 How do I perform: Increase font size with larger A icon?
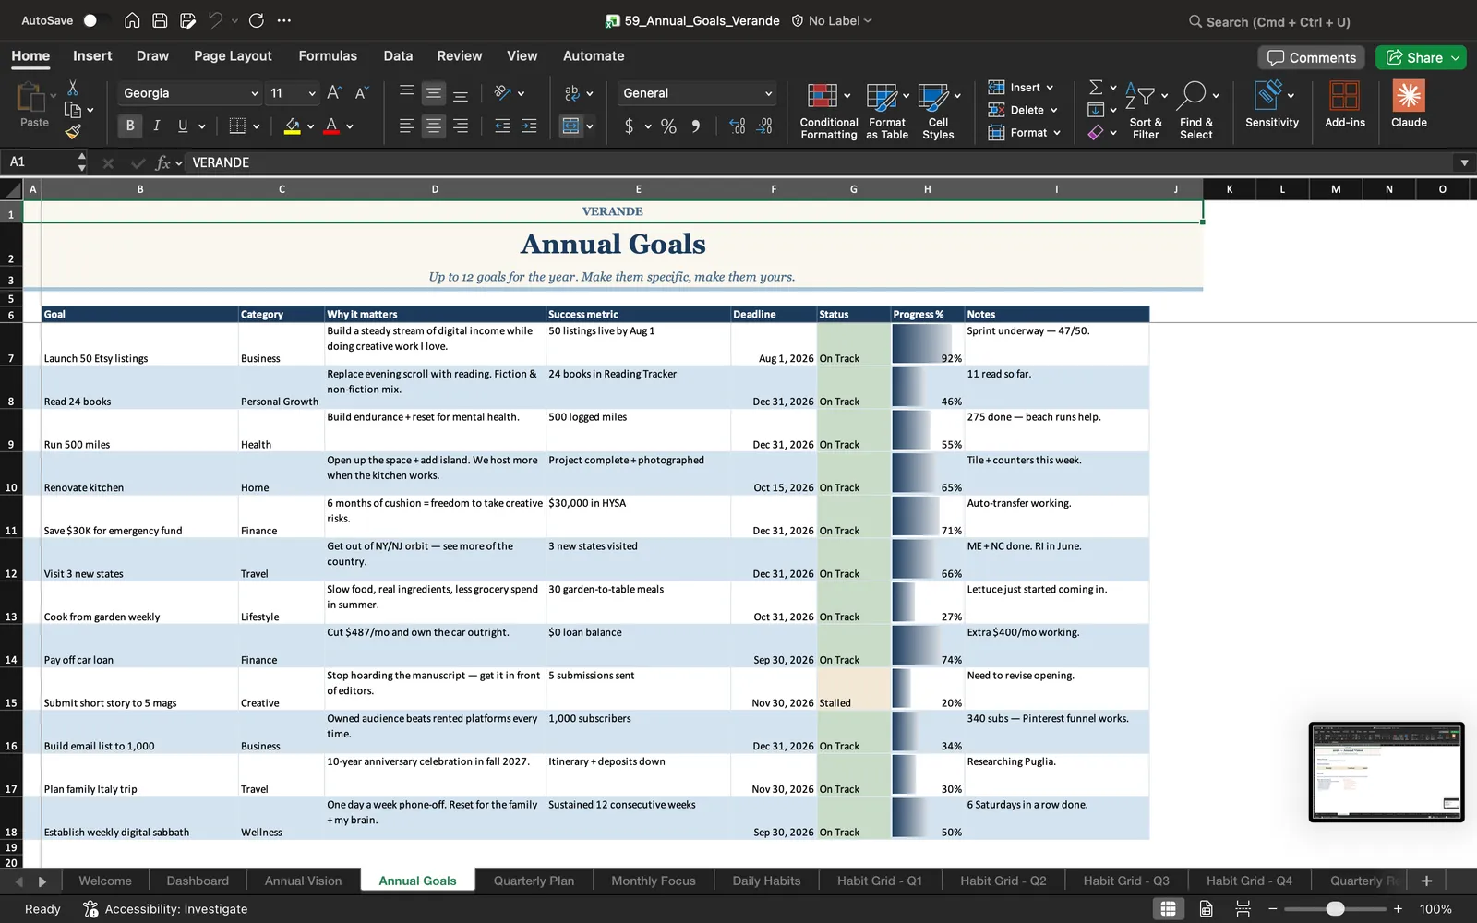pos(334,92)
